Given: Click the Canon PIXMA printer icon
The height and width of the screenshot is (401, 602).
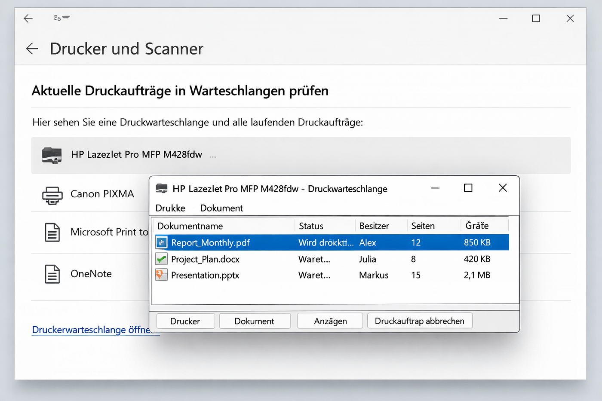Looking at the screenshot, I should pos(52,195).
